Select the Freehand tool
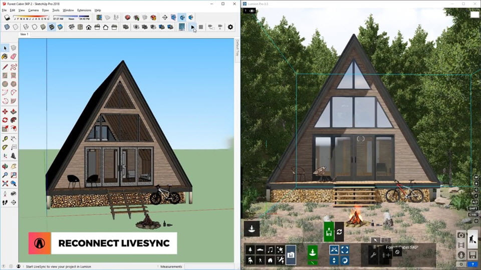481x270 pixels. pos(14,67)
